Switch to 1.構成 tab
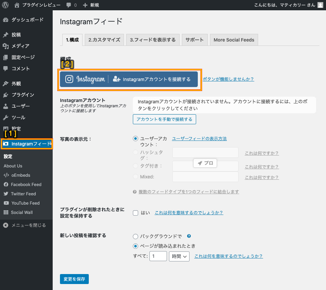The image size is (326, 290). 72,40
